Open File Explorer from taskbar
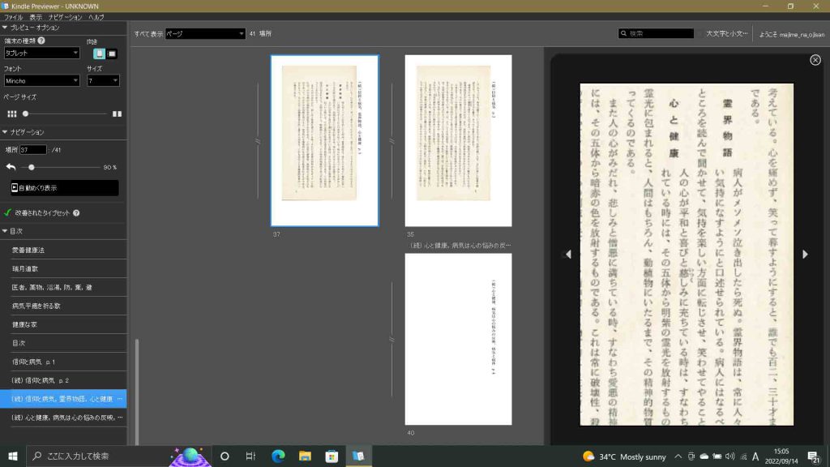Screen dimensions: 830x467 (305, 456)
